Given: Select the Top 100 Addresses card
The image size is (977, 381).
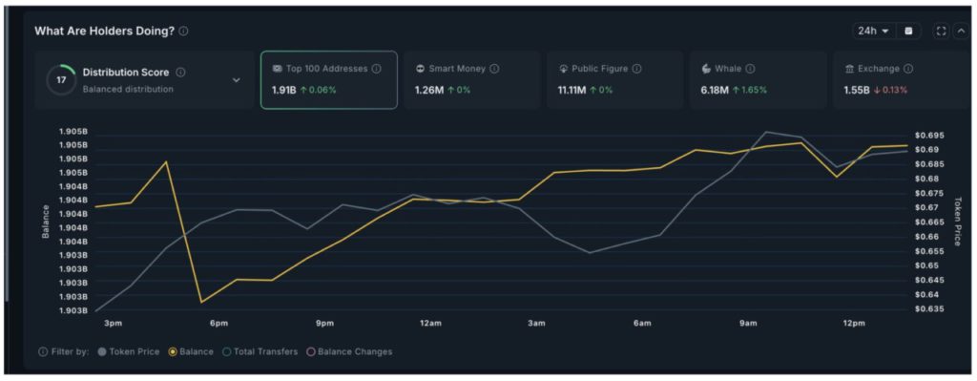Looking at the screenshot, I should click(x=329, y=80).
